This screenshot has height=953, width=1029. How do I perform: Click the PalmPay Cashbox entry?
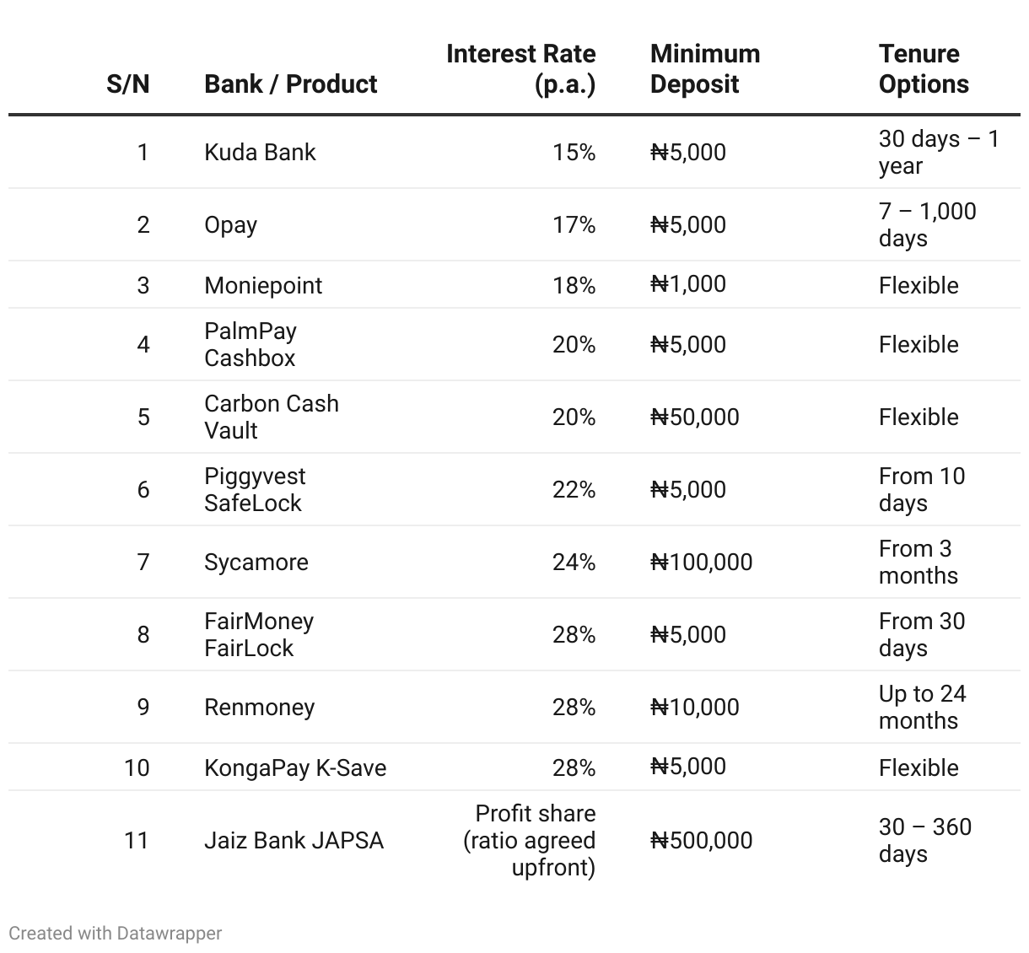(251, 344)
